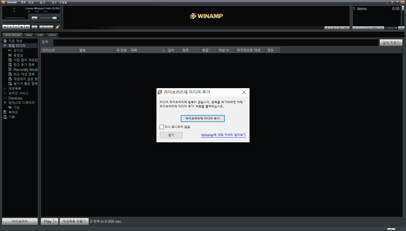Click the playlist expand diamond button
This screenshot has height=231, width=406.
pyautogui.click(x=402, y=28)
